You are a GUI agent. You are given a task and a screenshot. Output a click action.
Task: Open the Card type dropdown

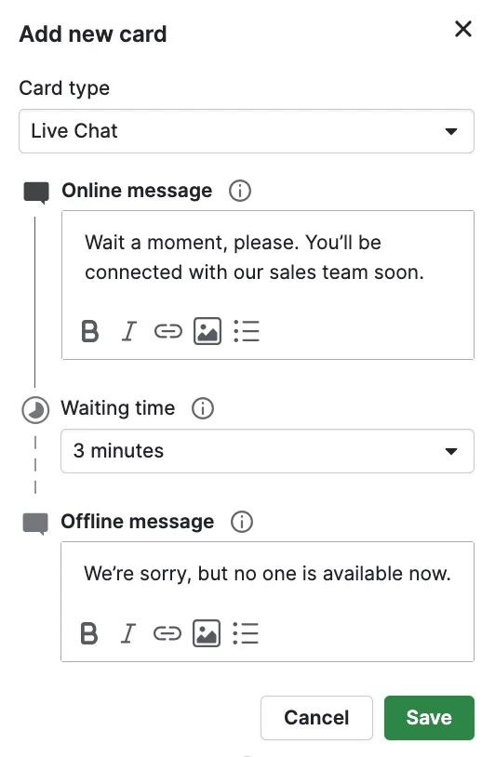point(247,131)
